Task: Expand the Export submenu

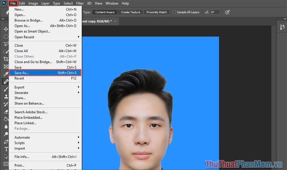Action: tap(46, 87)
